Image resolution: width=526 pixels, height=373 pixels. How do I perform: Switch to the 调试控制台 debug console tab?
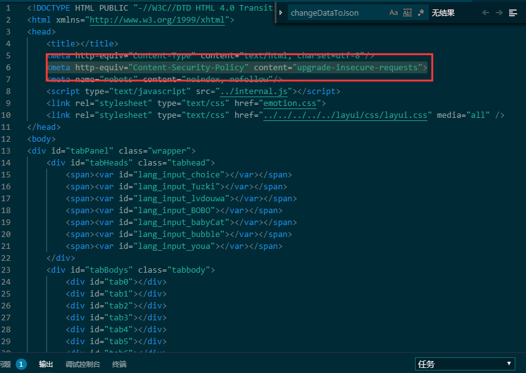click(x=83, y=364)
